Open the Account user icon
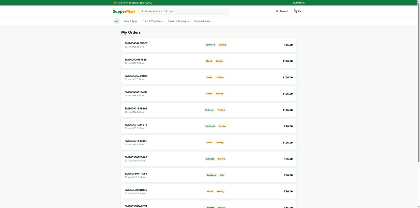This screenshot has width=420, height=208. (x=277, y=11)
